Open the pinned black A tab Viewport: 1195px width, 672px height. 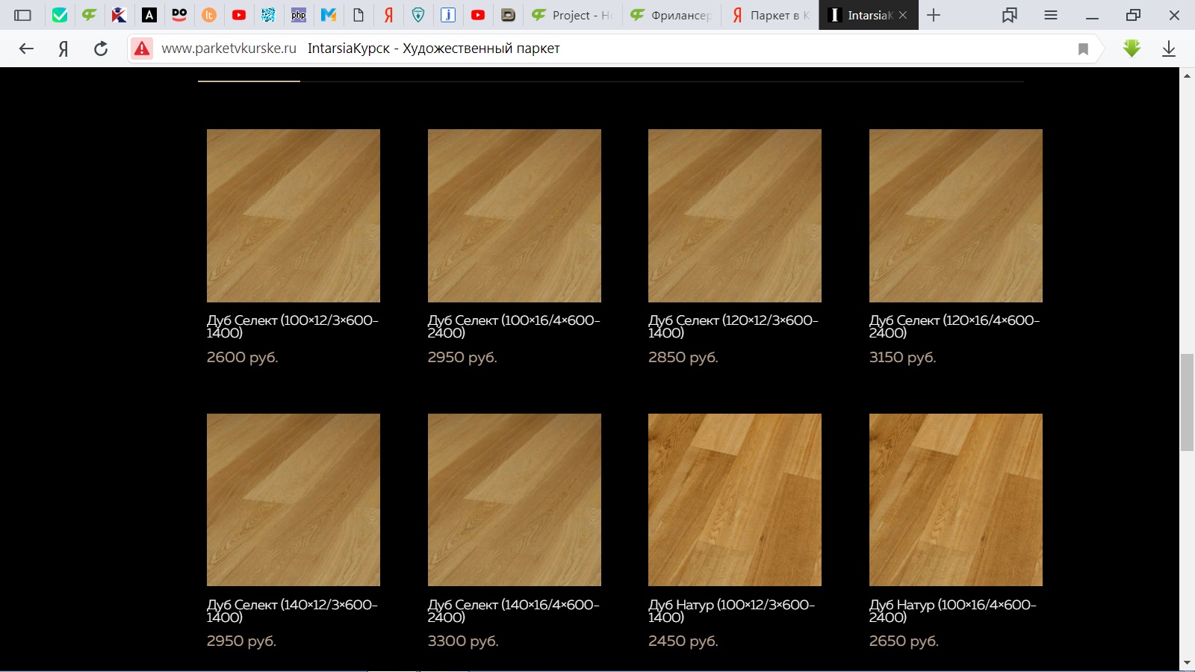tap(149, 15)
